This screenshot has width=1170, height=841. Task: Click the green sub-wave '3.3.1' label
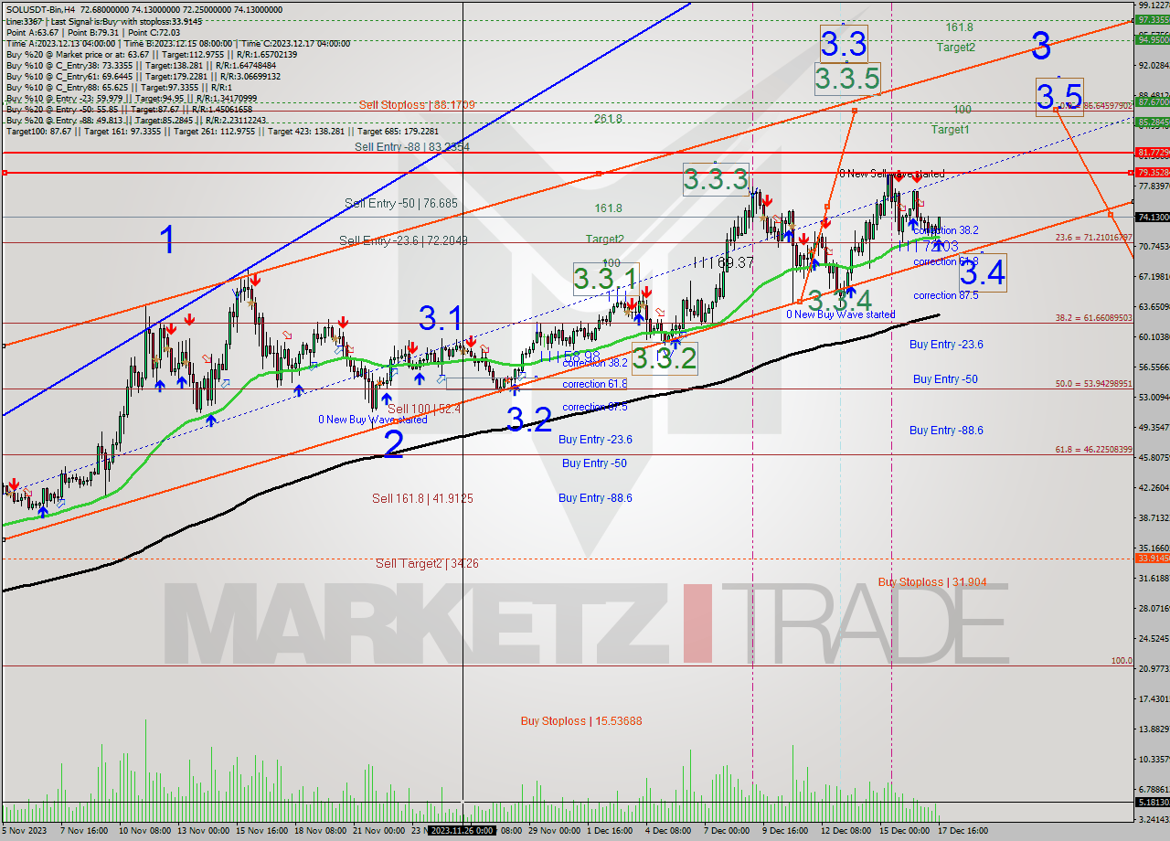point(605,279)
